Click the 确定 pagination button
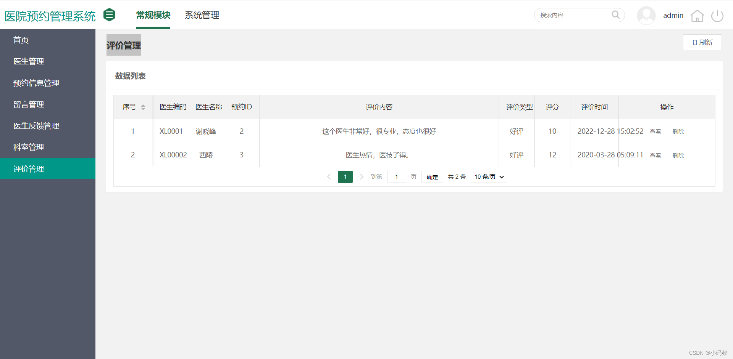The image size is (733, 359). (x=432, y=177)
